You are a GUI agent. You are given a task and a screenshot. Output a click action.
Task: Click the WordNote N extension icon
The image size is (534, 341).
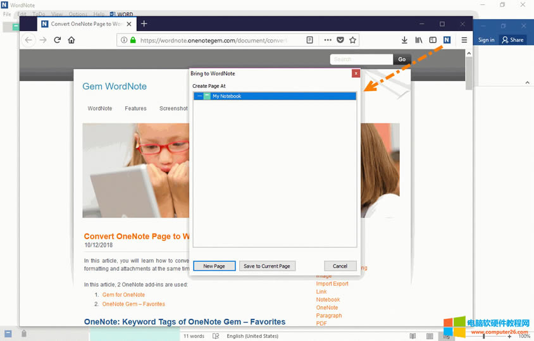(x=447, y=40)
